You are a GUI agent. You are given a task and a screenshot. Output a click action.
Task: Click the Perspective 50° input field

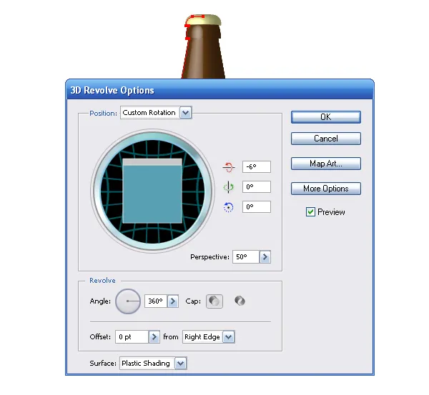coord(246,257)
